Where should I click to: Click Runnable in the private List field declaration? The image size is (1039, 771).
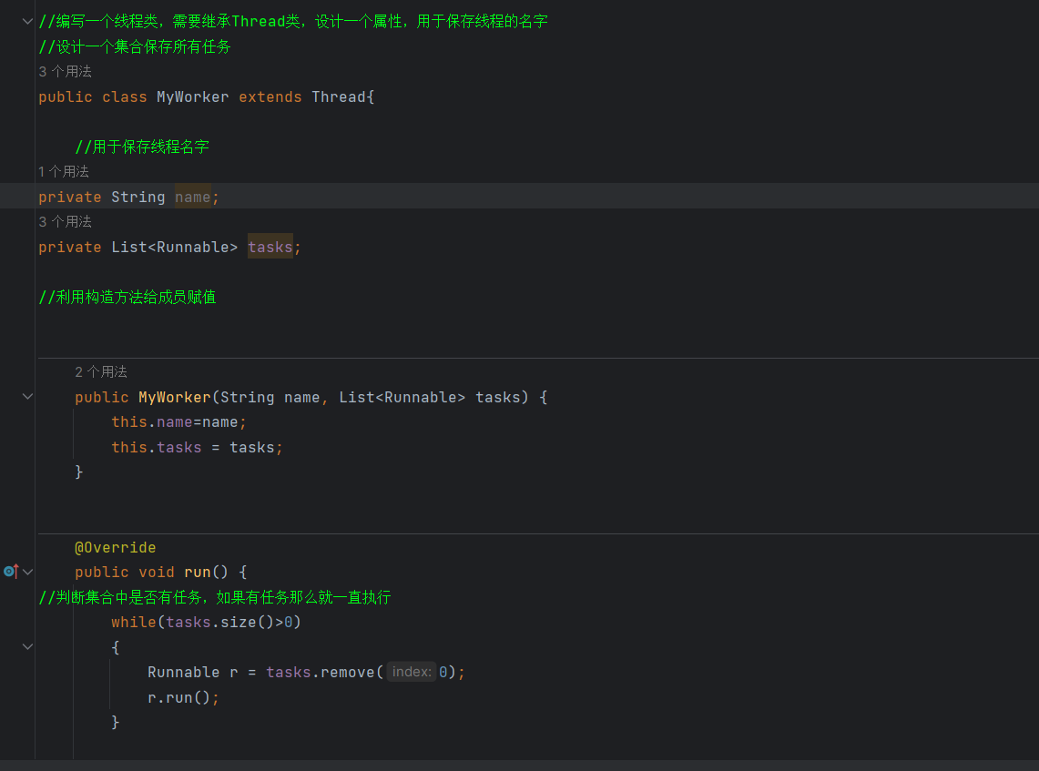click(x=192, y=247)
